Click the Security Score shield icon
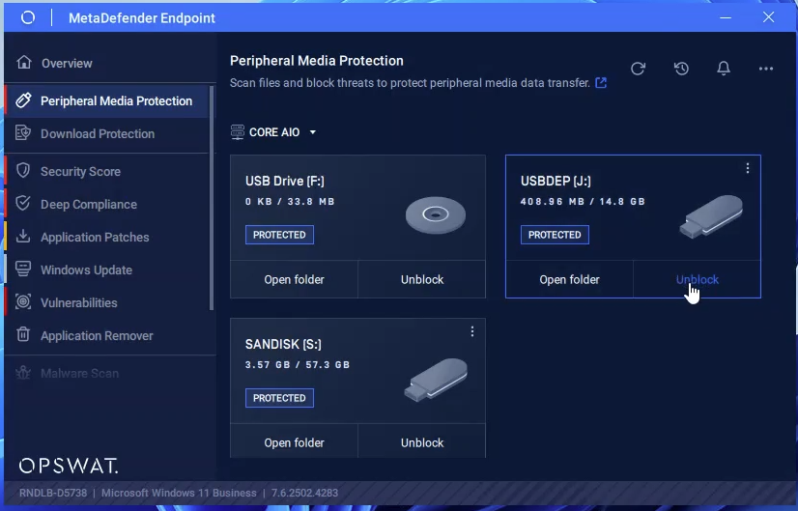The width and height of the screenshot is (798, 511). [23, 171]
